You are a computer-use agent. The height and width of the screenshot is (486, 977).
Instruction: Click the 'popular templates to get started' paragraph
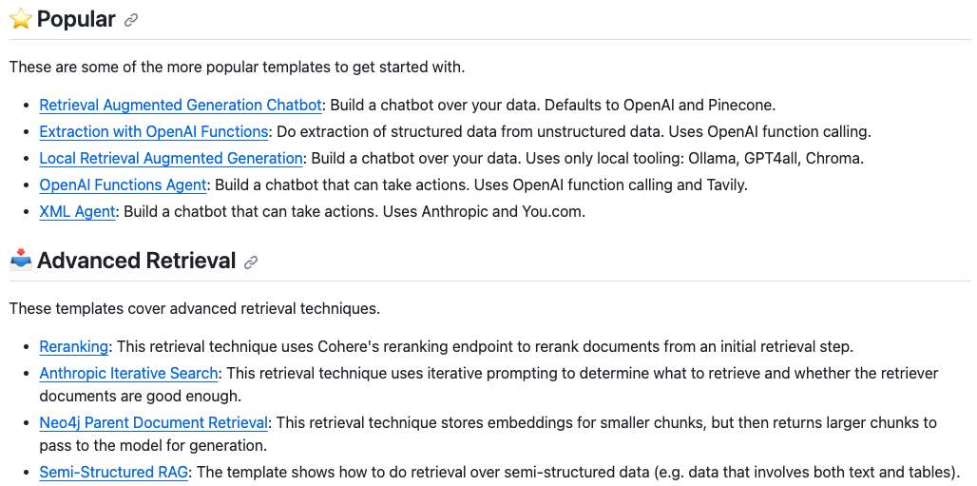(237, 67)
